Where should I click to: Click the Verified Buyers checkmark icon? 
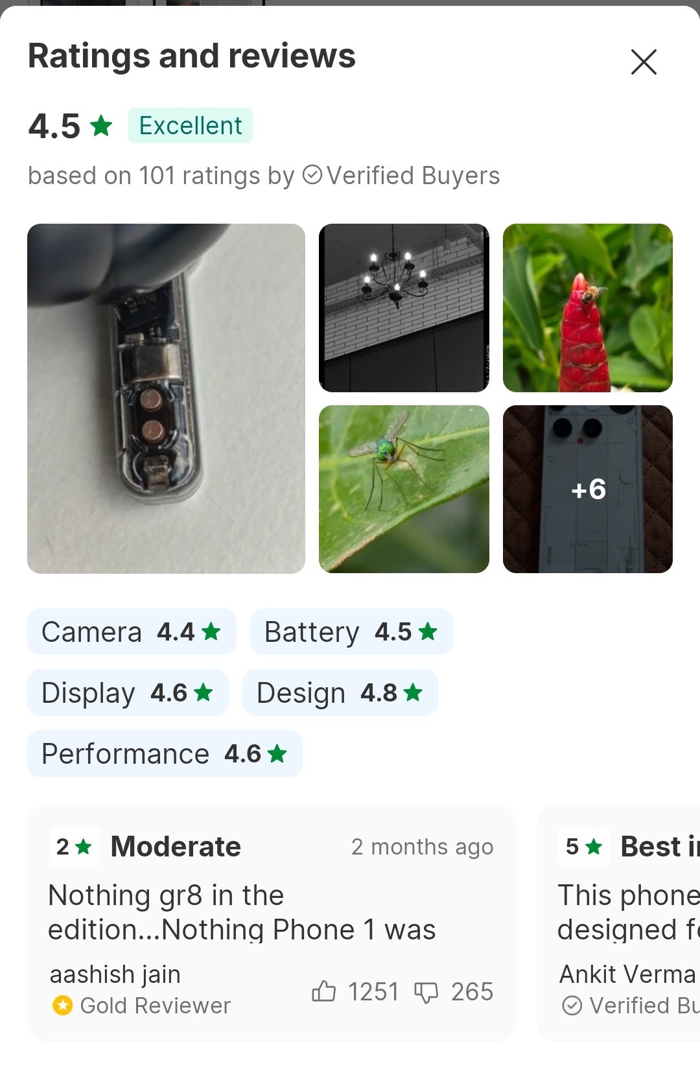tap(312, 175)
